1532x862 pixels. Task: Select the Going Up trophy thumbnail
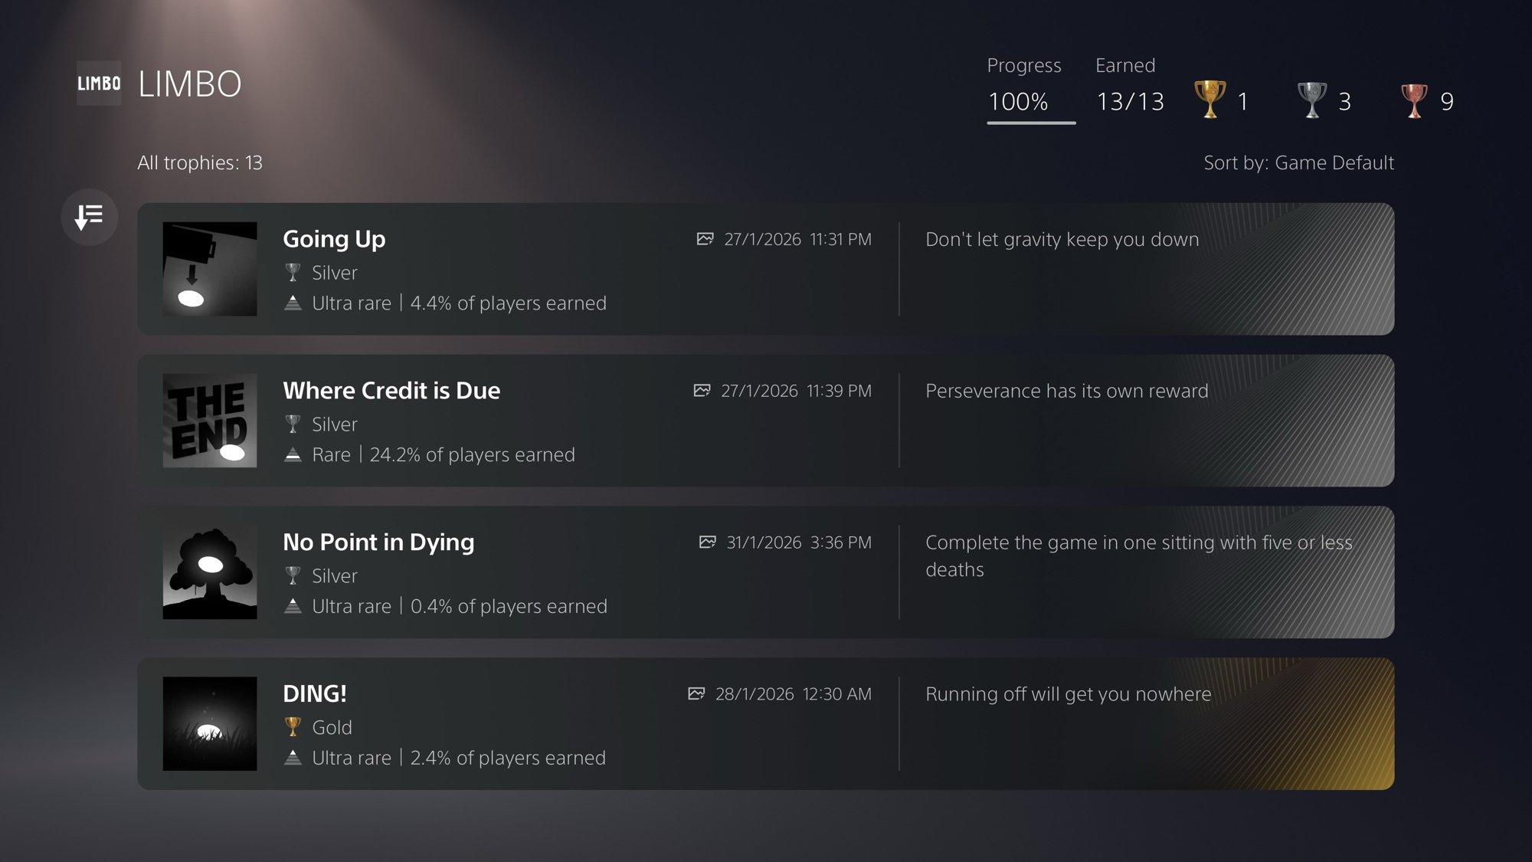point(210,269)
